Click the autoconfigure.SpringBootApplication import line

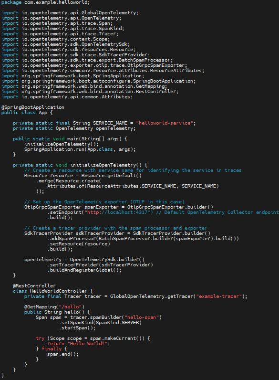tap(99, 81)
